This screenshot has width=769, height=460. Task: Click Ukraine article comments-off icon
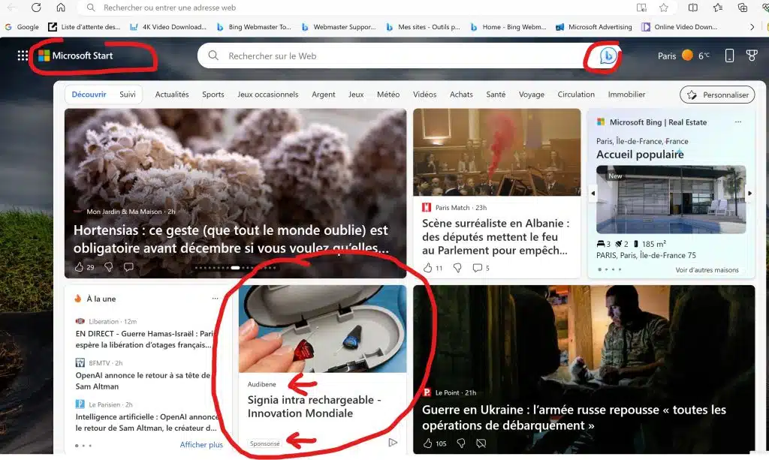pyautogui.click(x=481, y=443)
